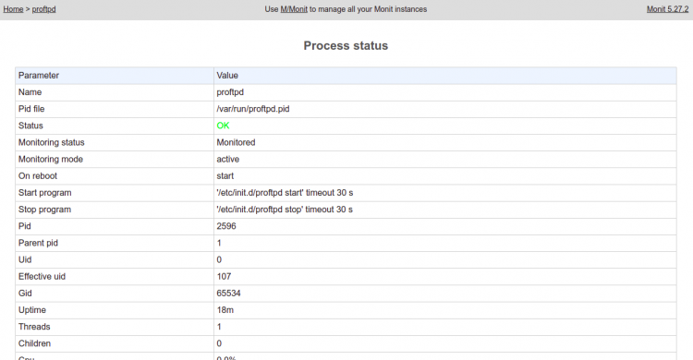This screenshot has width=693, height=360.
Task: Select the Uid value 0
Action: [x=219, y=260]
